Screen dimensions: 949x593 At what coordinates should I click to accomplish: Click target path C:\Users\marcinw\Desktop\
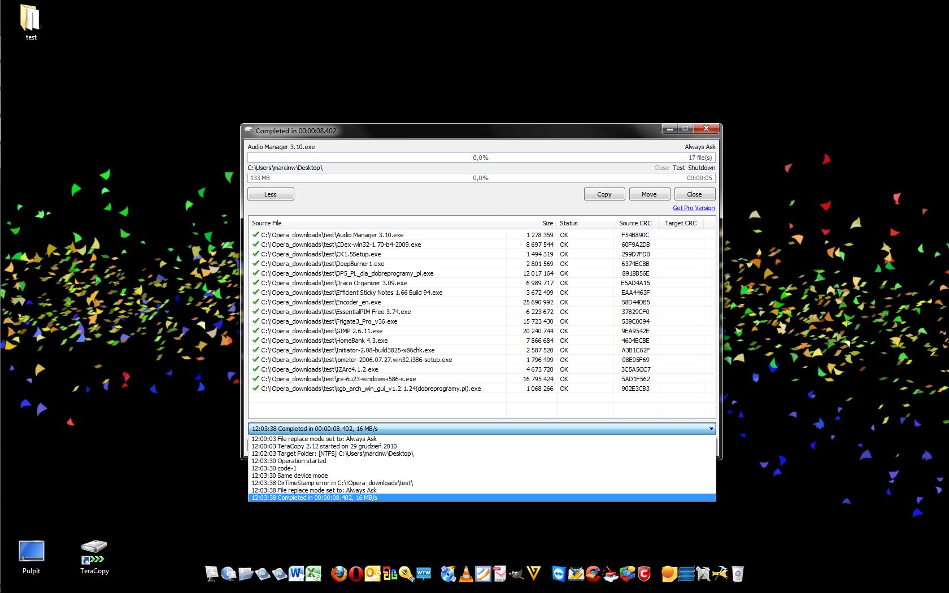285,168
